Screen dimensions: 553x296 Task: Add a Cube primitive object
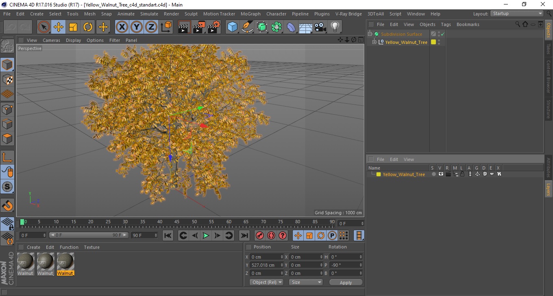click(233, 27)
